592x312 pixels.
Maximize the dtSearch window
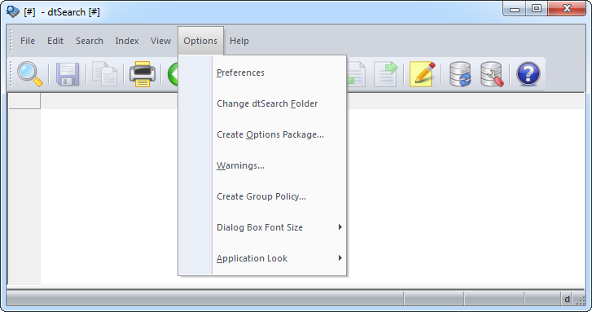click(x=537, y=9)
